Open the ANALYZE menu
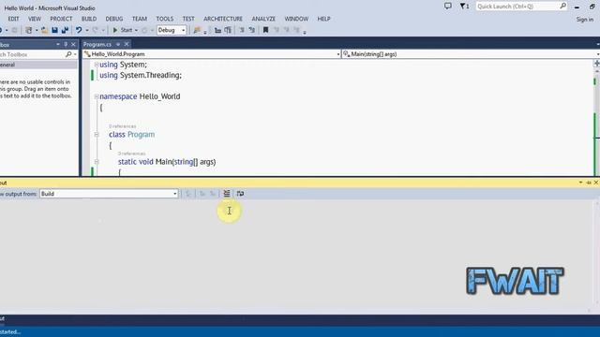 [x=263, y=19]
